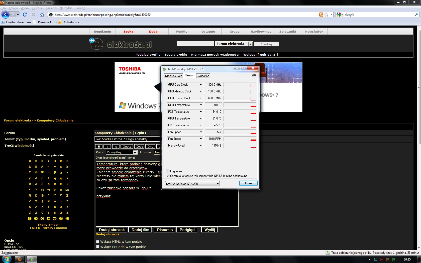This screenshot has height=263, width=421.
Task: Apply bold formatting with the B button
Action: (x=99, y=147)
